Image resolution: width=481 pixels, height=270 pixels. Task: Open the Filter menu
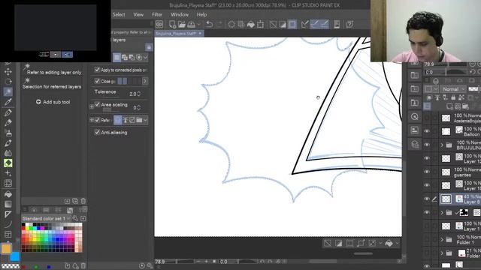(x=157, y=14)
